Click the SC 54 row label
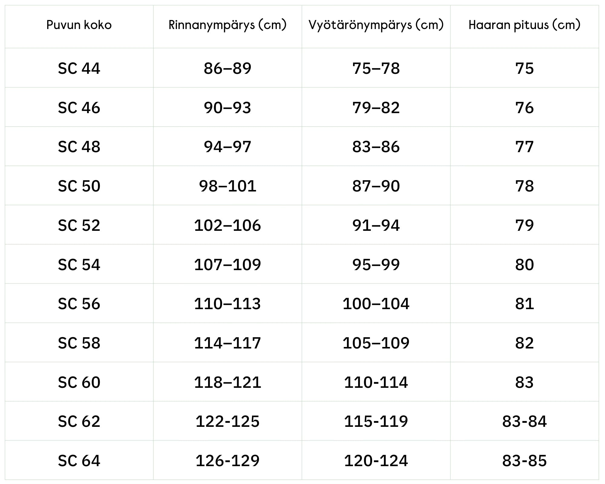This screenshot has width=605, height=484. (79, 265)
